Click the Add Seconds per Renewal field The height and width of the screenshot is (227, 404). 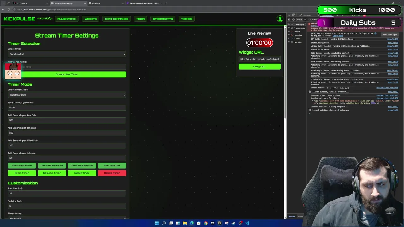click(x=67, y=133)
